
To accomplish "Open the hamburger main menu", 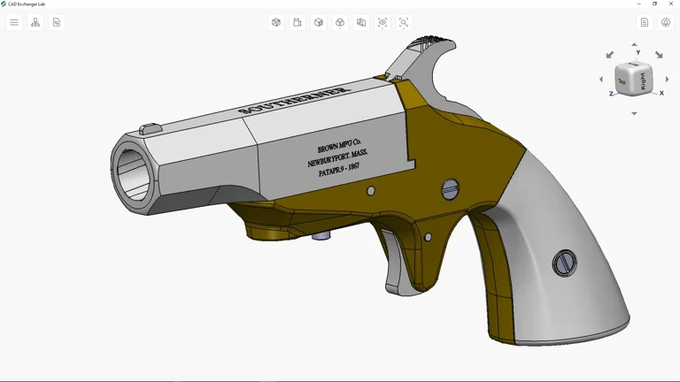I will 14,22.
